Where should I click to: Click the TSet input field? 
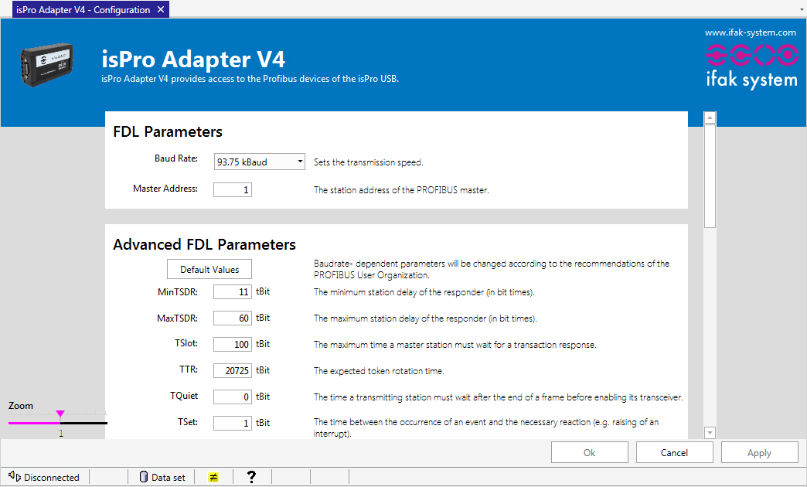tap(233, 423)
